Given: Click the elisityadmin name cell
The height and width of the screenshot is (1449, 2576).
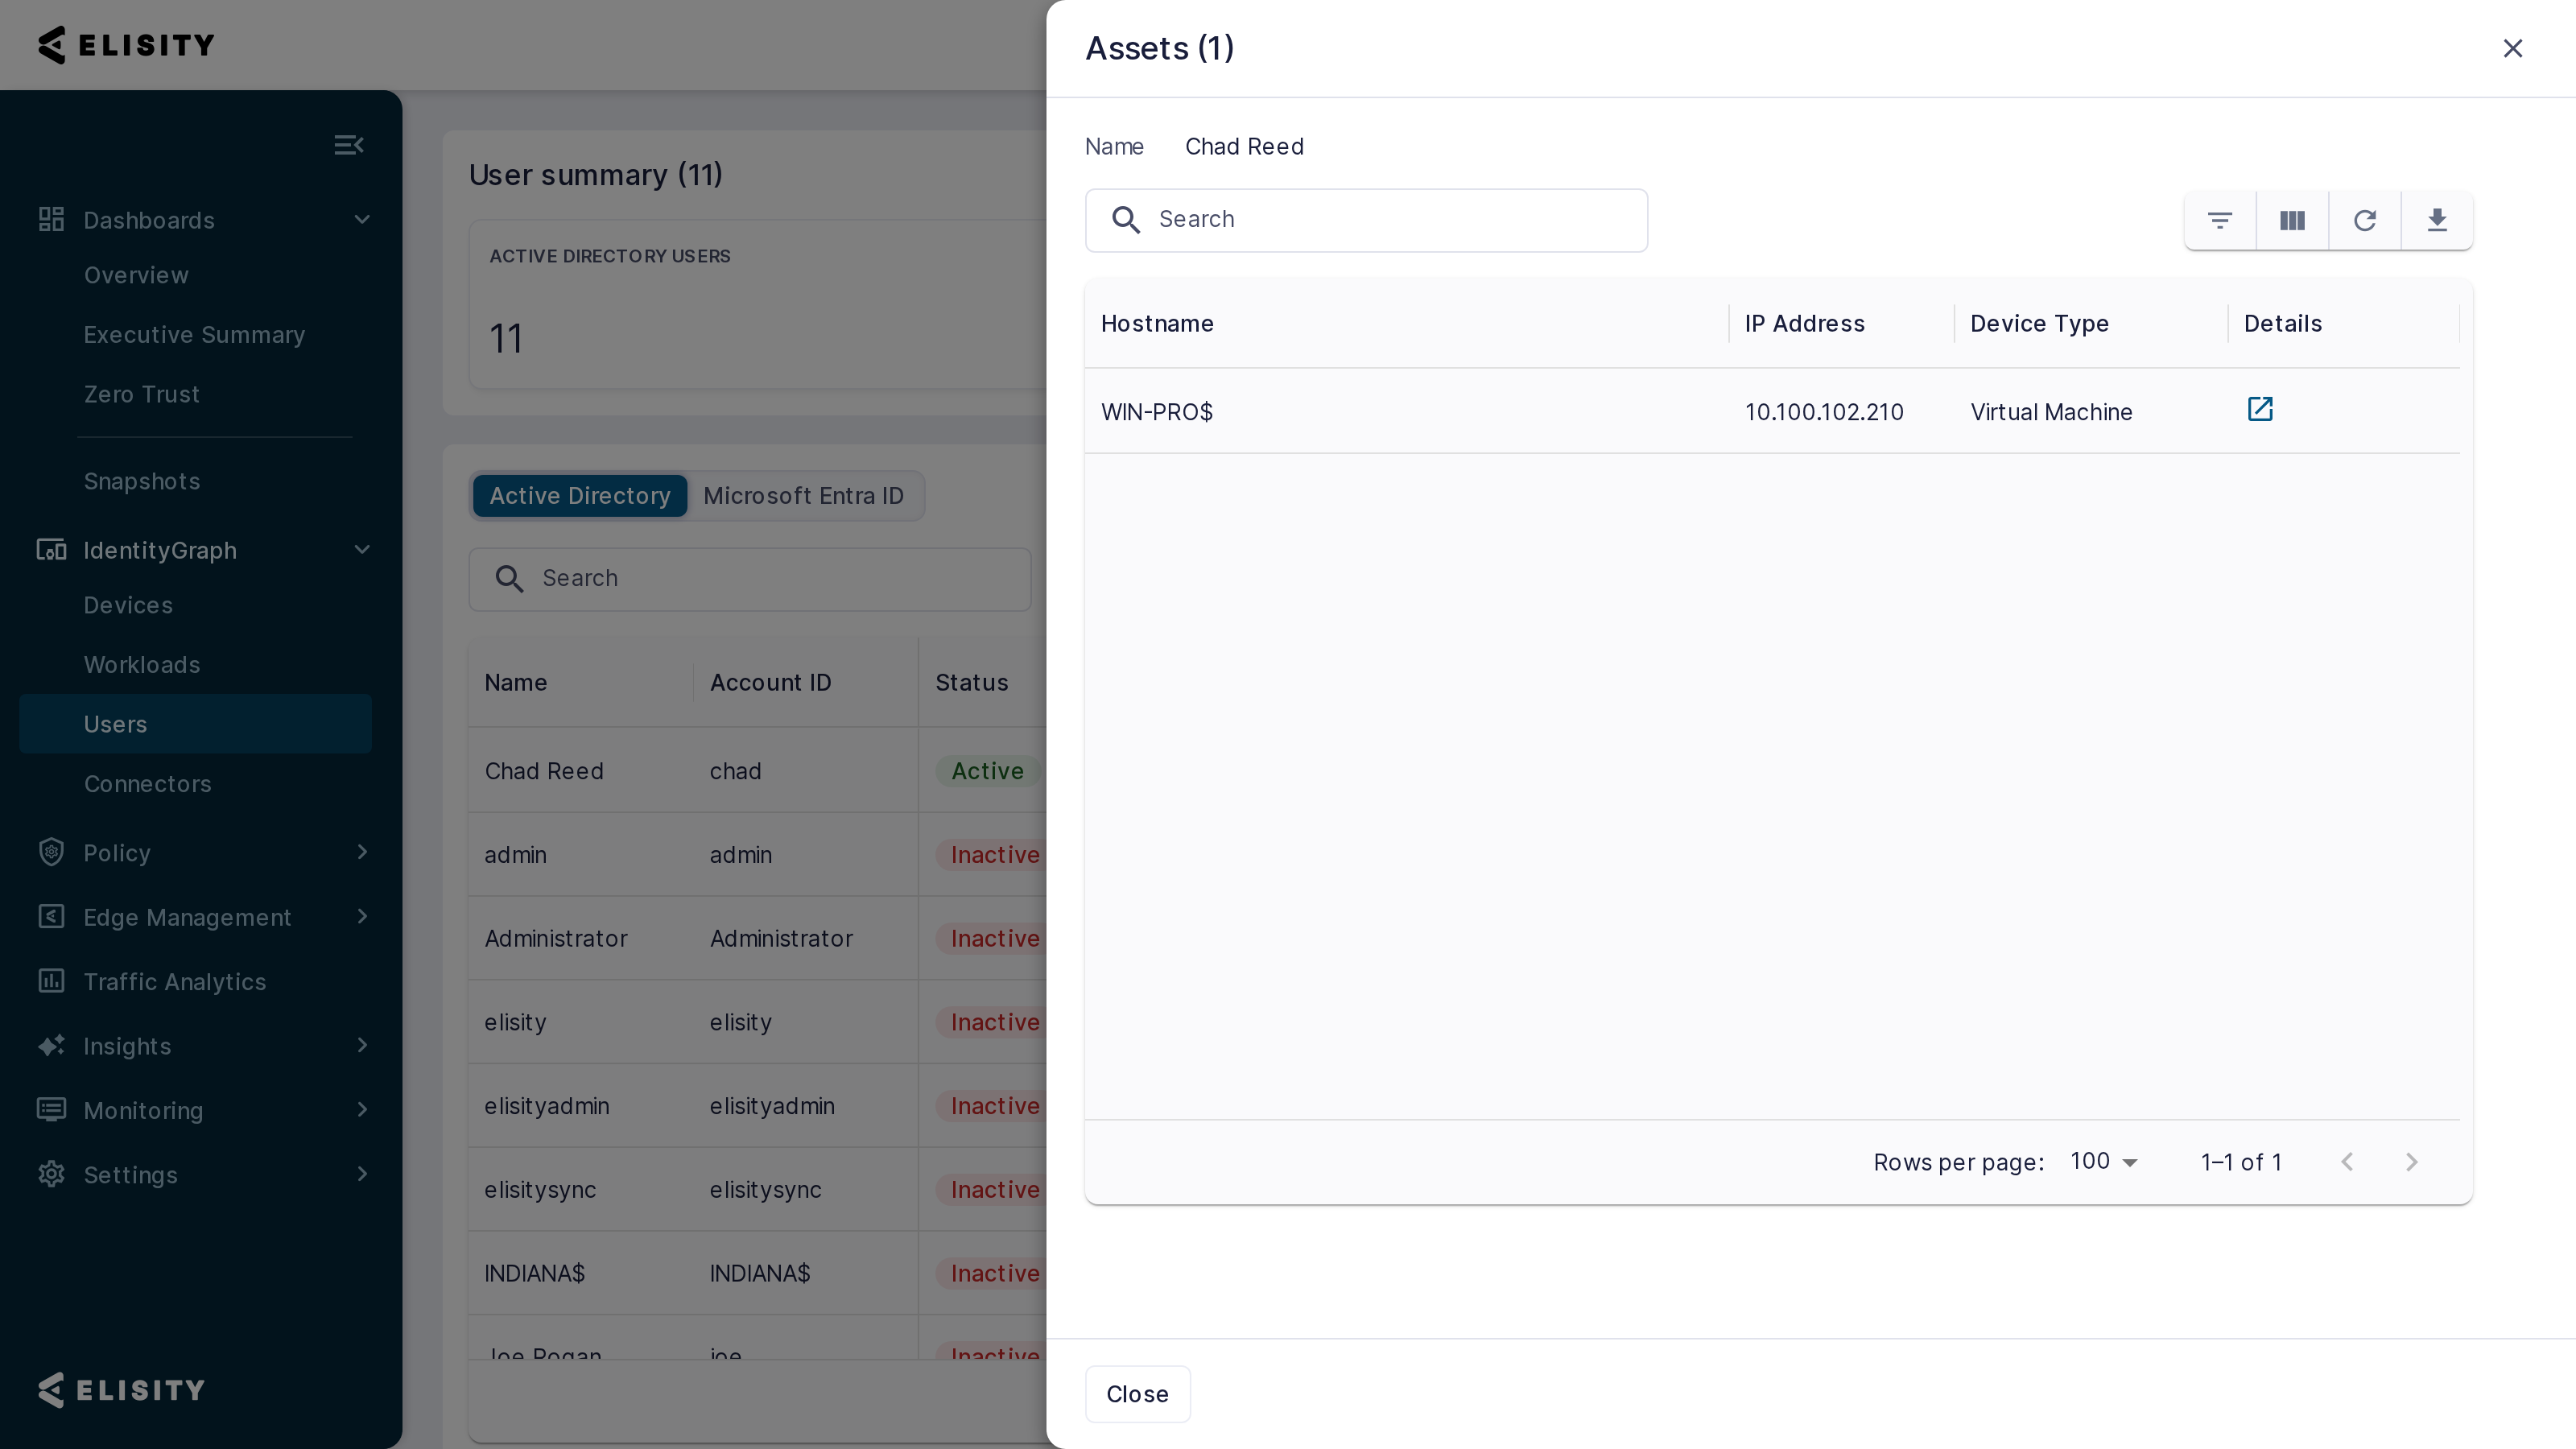Looking at the screenshot, I should [x=546, y=1106].
